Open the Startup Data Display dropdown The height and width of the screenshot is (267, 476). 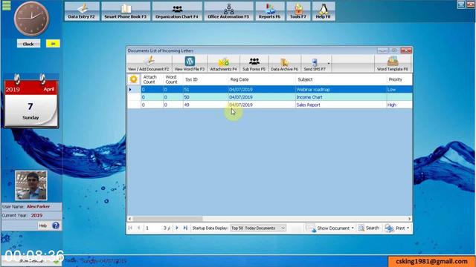(258, 228)
